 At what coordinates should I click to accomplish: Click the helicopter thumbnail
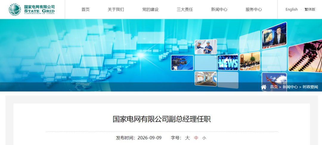[x=274, y=82]
